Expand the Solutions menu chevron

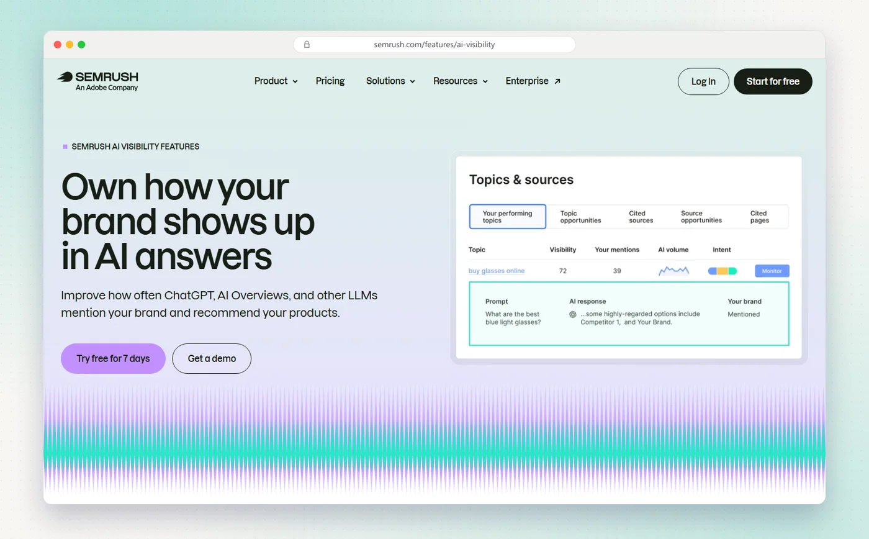pos(412,81)
